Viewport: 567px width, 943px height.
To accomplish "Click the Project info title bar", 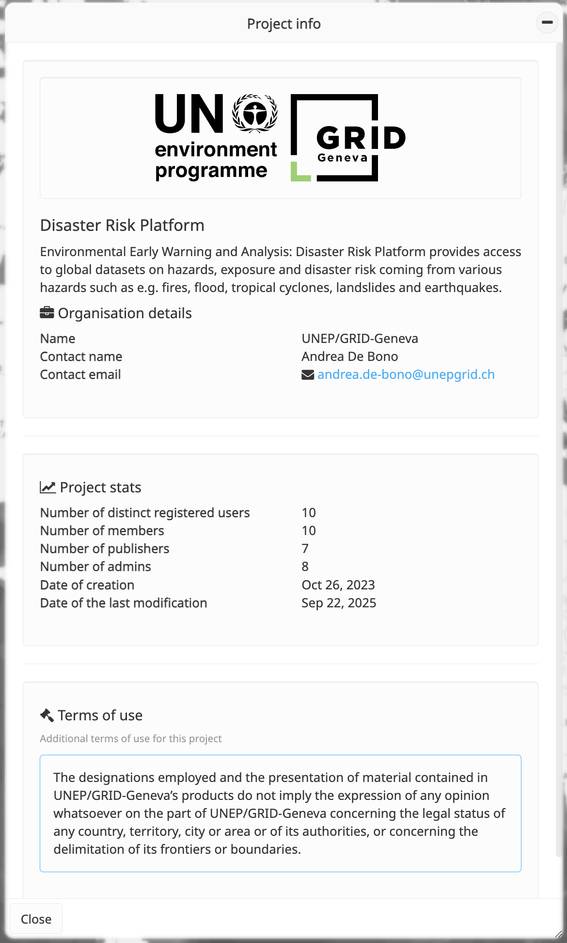I will point(283,24).
